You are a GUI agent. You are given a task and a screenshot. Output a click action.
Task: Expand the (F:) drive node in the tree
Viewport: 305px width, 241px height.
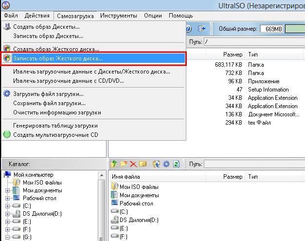point(7,229)
